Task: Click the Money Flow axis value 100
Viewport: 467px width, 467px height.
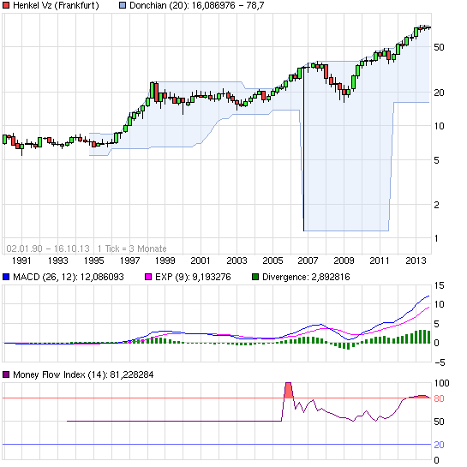Action: click(x=441, y=383)
